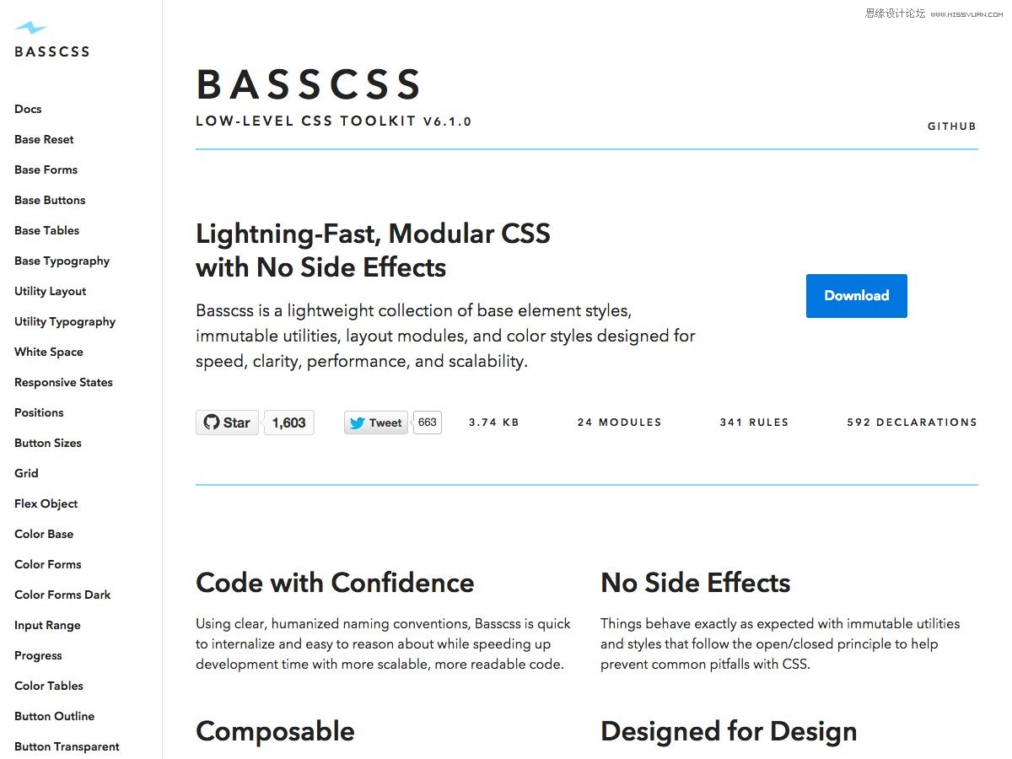
Task: Select Color Tables sidebar link
Action: click(48, 686)
